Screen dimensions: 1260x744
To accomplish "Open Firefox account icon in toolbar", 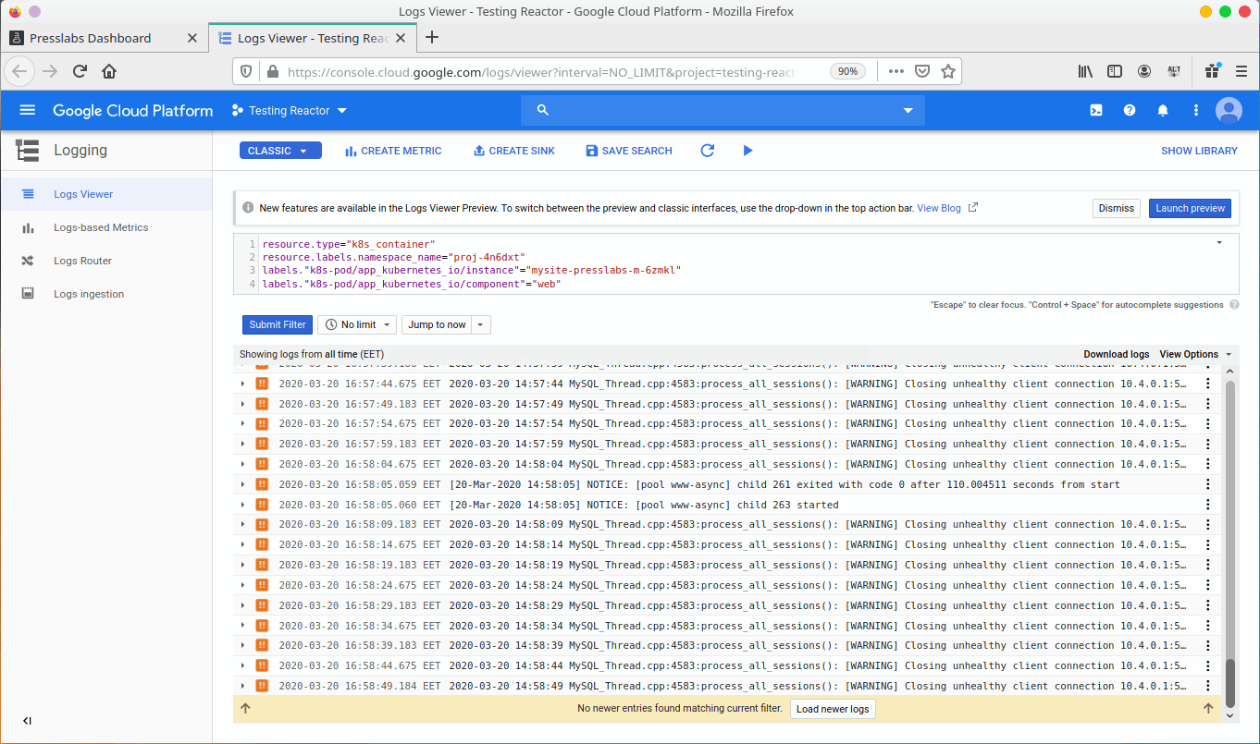I will pos(1144,71).
